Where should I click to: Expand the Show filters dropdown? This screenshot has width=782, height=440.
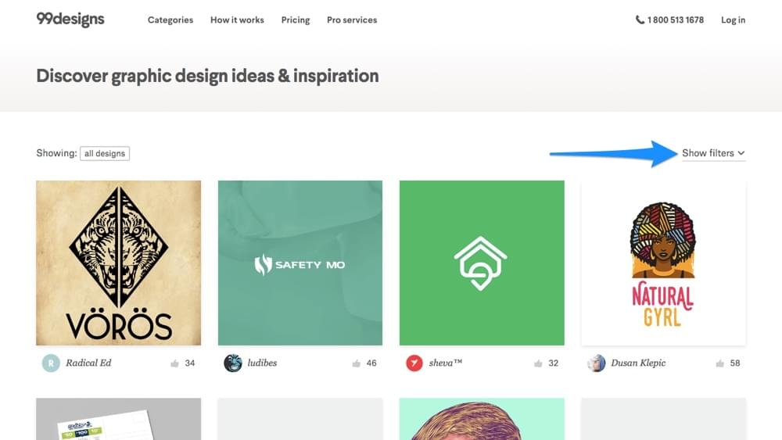click(708, 153)
